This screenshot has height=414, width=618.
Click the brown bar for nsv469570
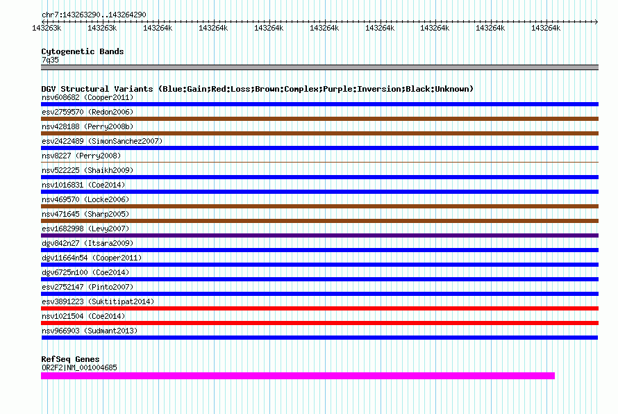(x=319, y=206)
